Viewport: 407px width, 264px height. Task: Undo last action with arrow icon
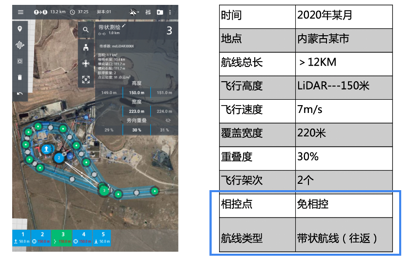[x=20, y=93]
